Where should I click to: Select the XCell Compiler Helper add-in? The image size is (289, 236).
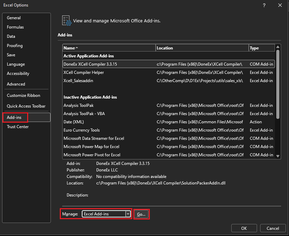coord(169,72)
